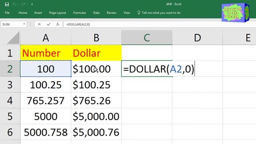Click cell containing 5000.758

click(x=46, y=132)
